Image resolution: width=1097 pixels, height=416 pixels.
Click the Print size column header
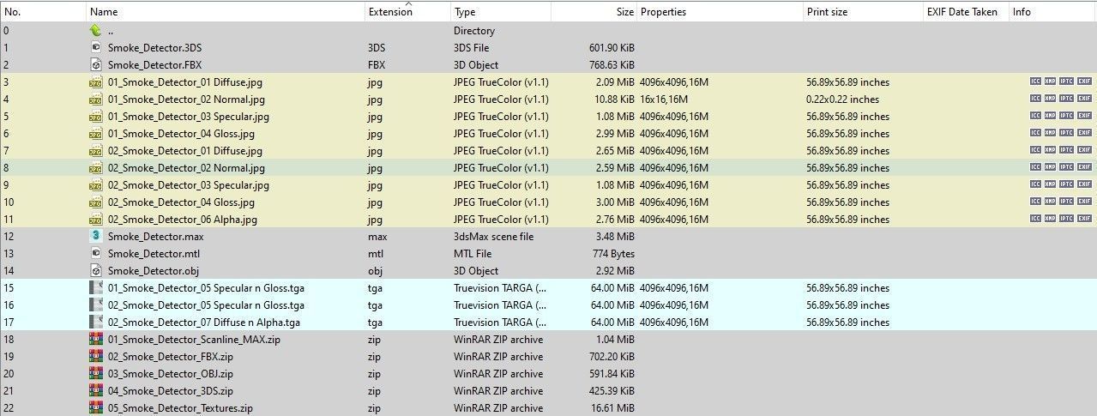point(827,12)
